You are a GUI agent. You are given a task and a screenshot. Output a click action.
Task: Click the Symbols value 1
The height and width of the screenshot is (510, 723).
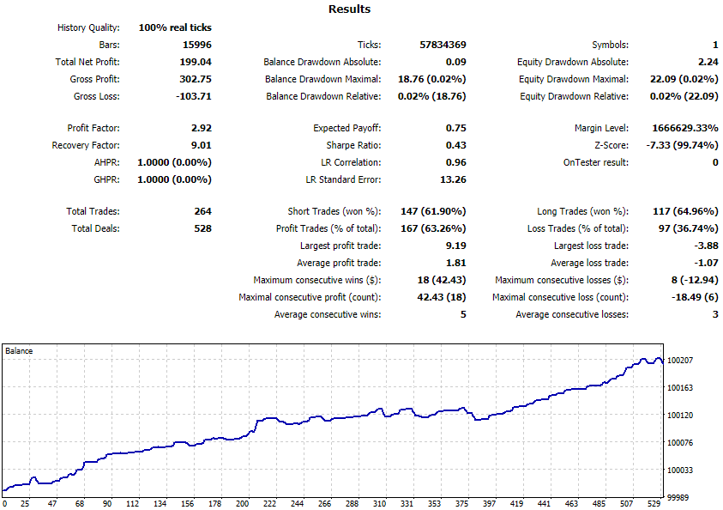[715, 45]
